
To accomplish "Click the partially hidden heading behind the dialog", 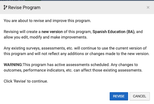I will click(x=12, y=0).
